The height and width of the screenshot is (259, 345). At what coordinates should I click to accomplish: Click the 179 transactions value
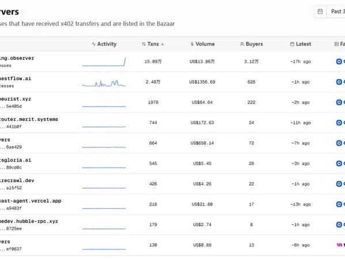(x=153, y=224)
